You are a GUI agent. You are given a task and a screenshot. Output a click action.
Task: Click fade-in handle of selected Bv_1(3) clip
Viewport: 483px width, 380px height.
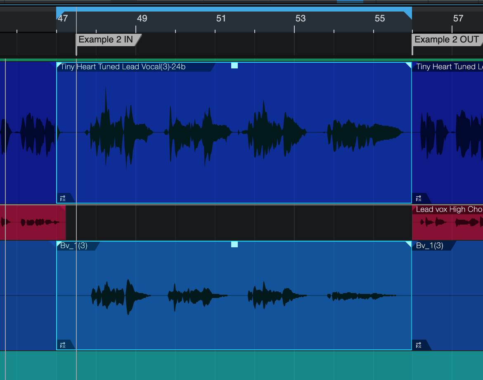coord(59,244)
